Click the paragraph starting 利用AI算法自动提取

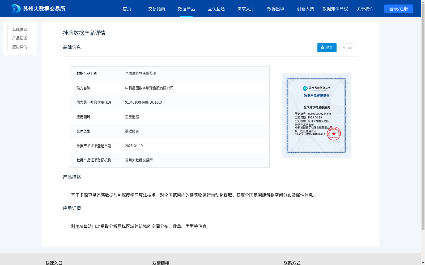141,226
